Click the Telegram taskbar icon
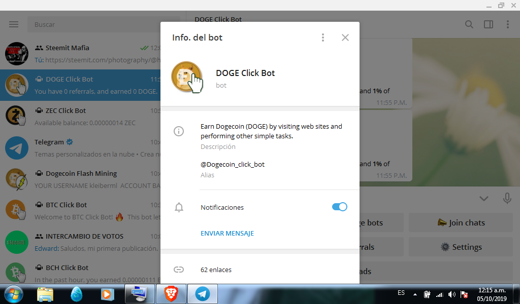Image resolution: width=520 pixels, height=304 pixels. click(x=202, y=294)
